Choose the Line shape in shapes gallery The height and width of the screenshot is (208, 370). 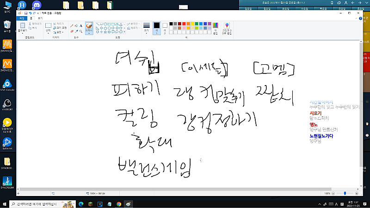click(x=98, y=24)
